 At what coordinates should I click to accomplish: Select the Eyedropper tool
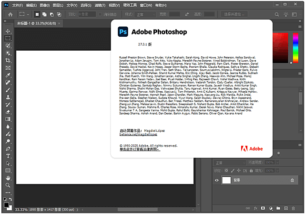pyautogui.click(x=8, y=75)
